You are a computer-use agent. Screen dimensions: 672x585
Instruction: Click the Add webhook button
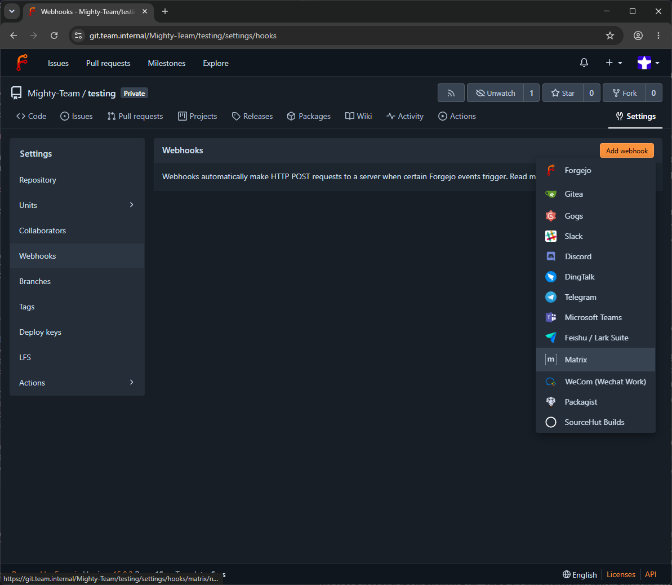pyautogui.click(x=626, y=150)
